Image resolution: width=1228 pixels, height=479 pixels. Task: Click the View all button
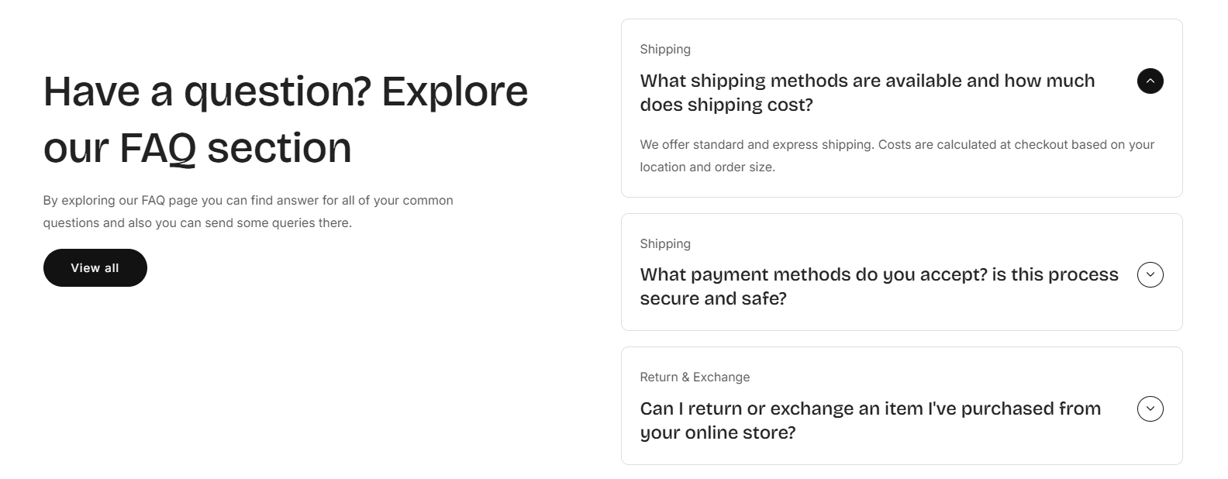pos(95,267)
